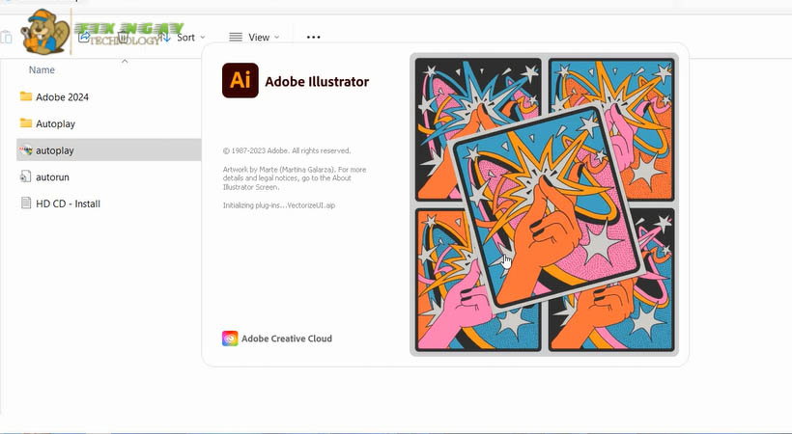This screenshot has width=792, height=434.
Task: Select the Adobe 2024 folder
Action: (62, 97)
